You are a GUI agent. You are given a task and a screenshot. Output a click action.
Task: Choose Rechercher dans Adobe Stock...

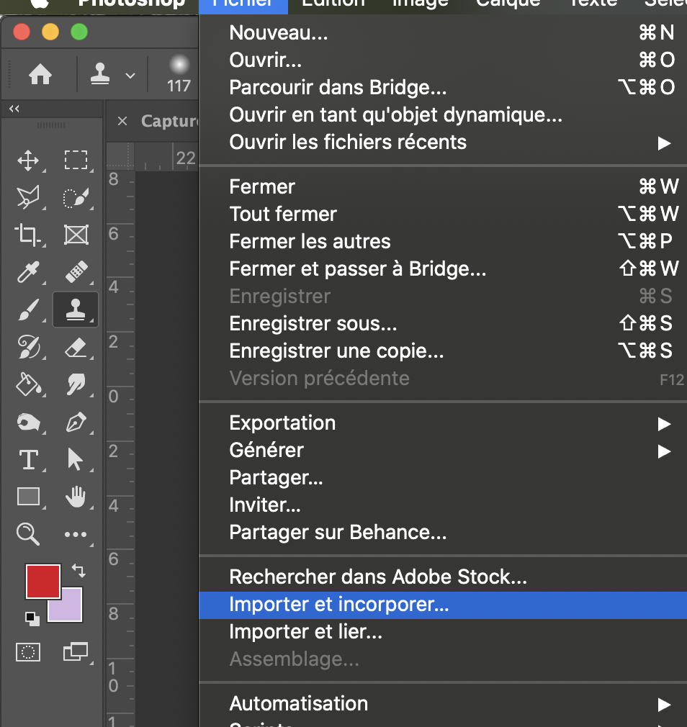(443, 577)
